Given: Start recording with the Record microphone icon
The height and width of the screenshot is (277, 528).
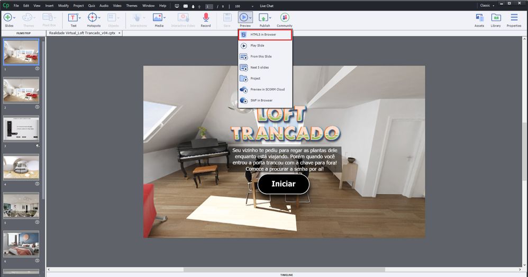Looking at the screenshot, I should pos(205,18).
